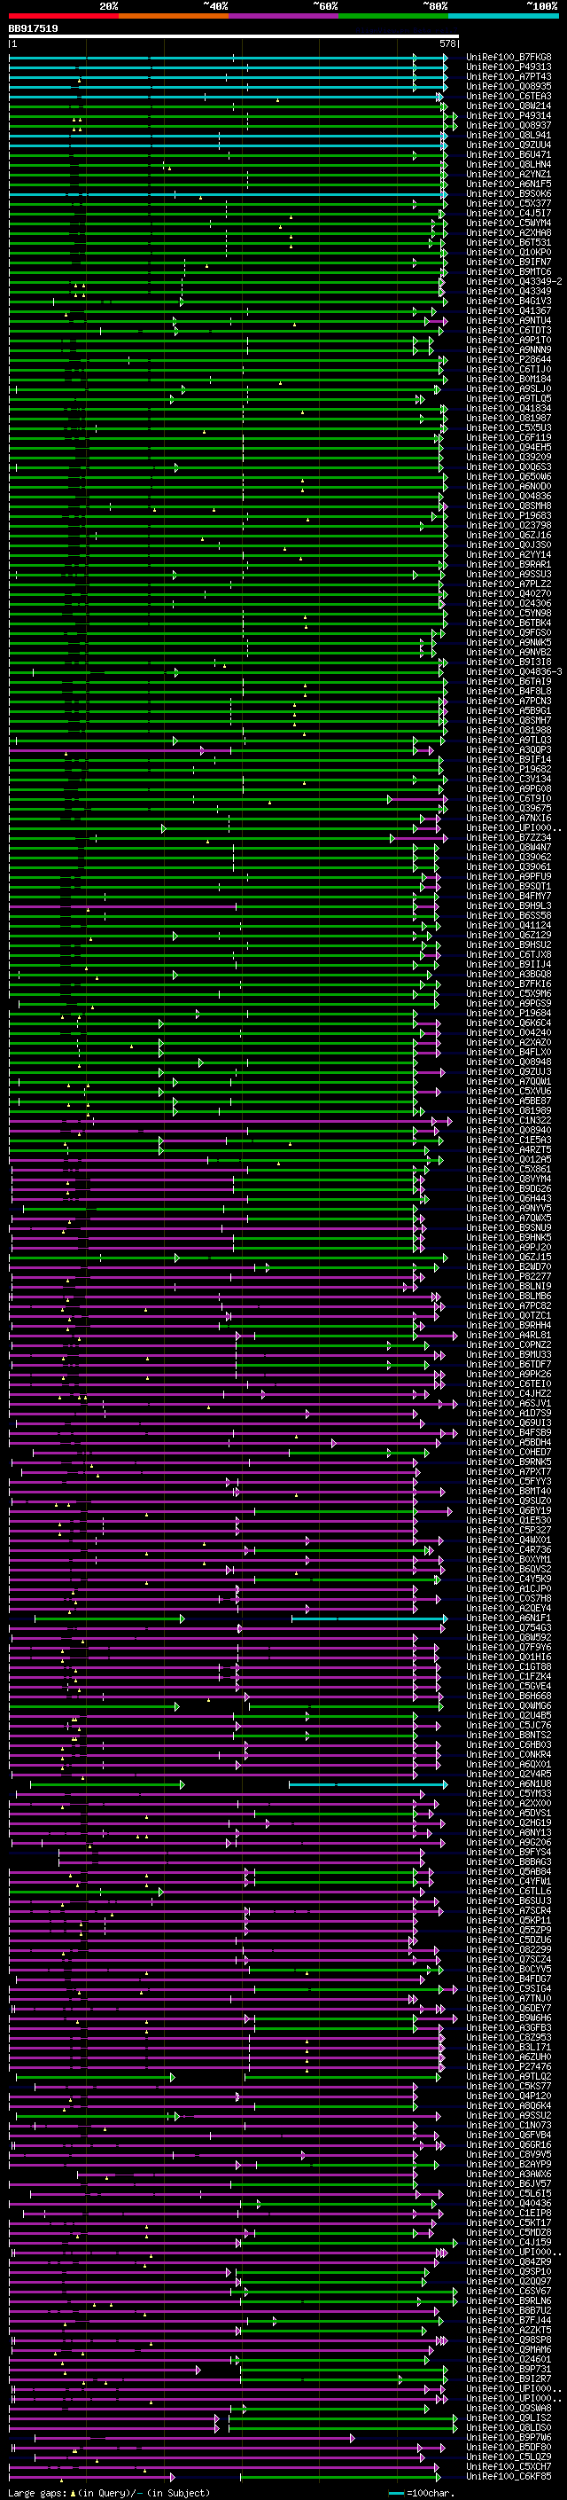This screenshot has height=2500, width=567.
Task: Click the cyan alignment bar for UniRef100_A6N1F1
Action: click(369, 1618)
